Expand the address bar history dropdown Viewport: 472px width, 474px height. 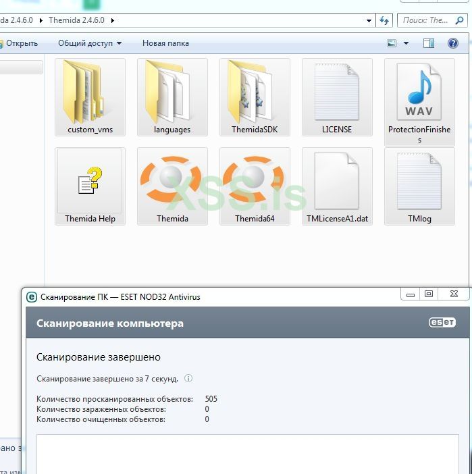[x=369, y=20]
